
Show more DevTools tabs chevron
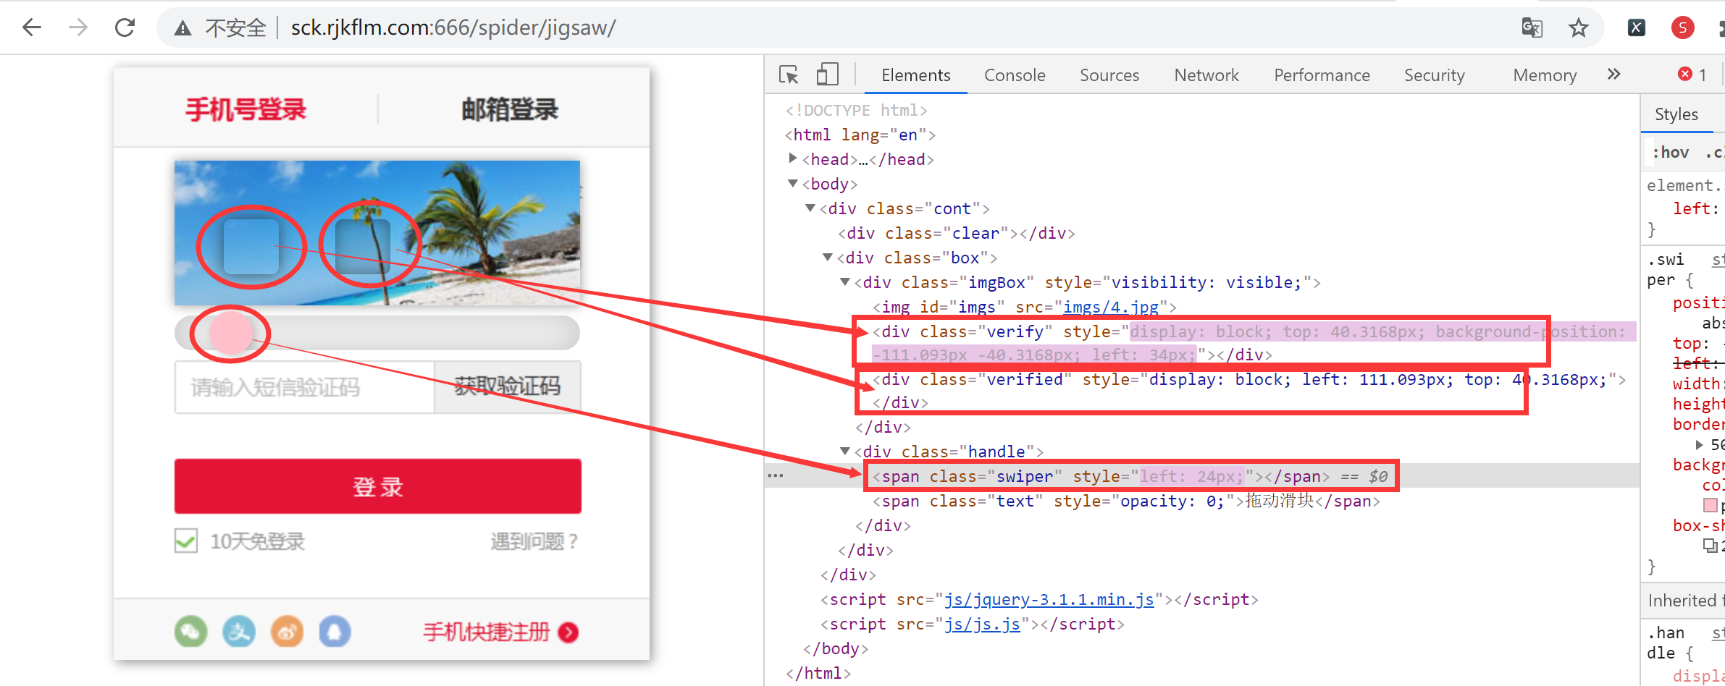pos(1613,74)
